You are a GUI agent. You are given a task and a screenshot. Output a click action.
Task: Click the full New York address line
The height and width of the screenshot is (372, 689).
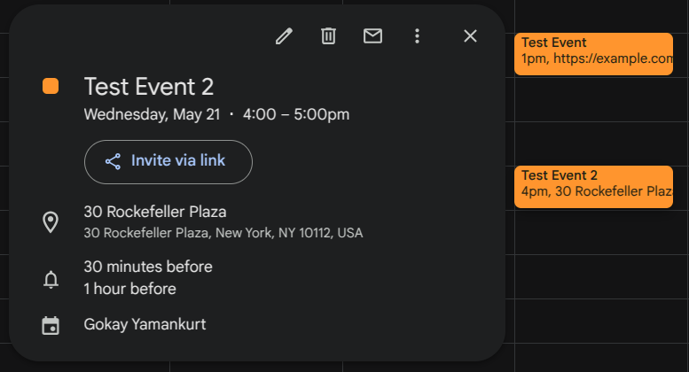click(x=223, y=232)
